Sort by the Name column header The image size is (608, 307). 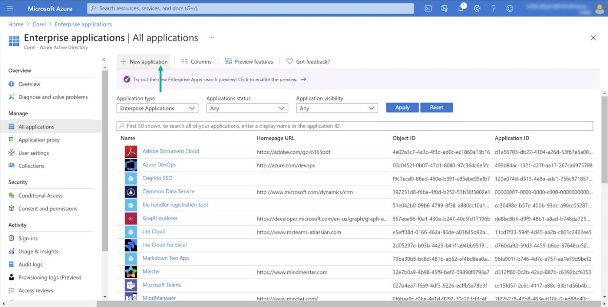(x=128, y=138)
